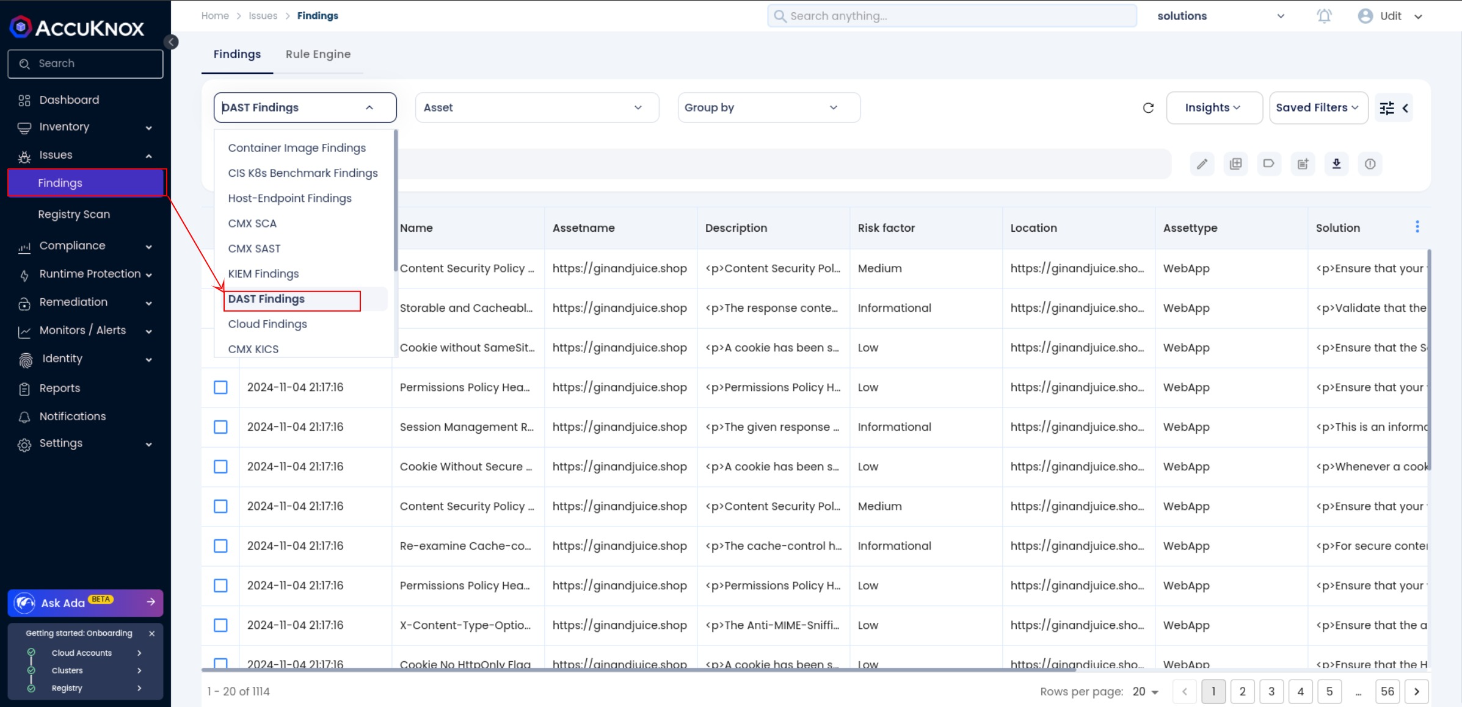Click the previous page arrow
This screenshot has width=1462, height=707.
pos(1185,691)
